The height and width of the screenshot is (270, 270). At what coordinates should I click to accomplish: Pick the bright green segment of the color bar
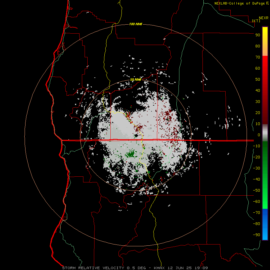pos(265,175)
